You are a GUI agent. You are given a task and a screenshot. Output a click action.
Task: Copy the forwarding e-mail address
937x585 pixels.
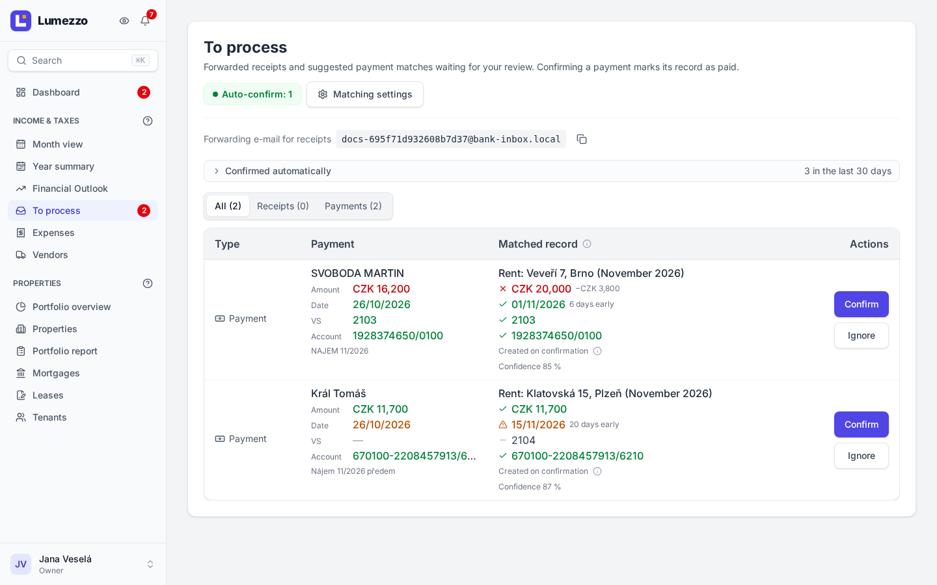point(582,139)
